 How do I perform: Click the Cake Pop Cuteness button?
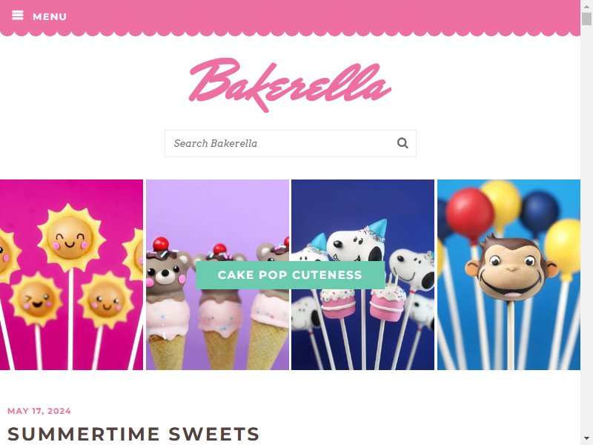tap(290, 275)
